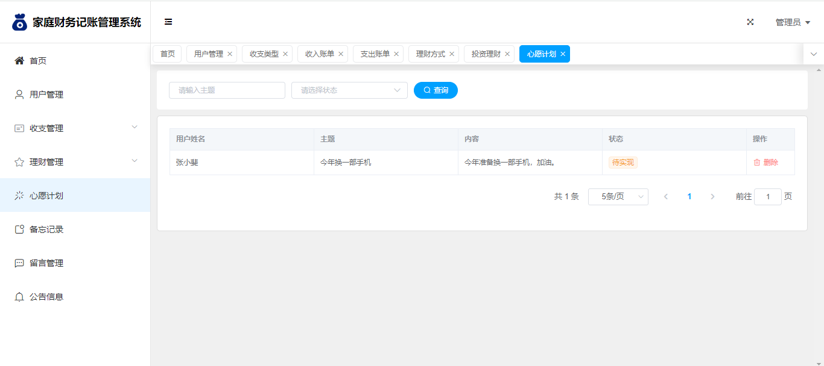Open the 管理员 account dropdown
The height and width of the screenshot is (366, 824).
pyautogui.click(x=792, y=22)
